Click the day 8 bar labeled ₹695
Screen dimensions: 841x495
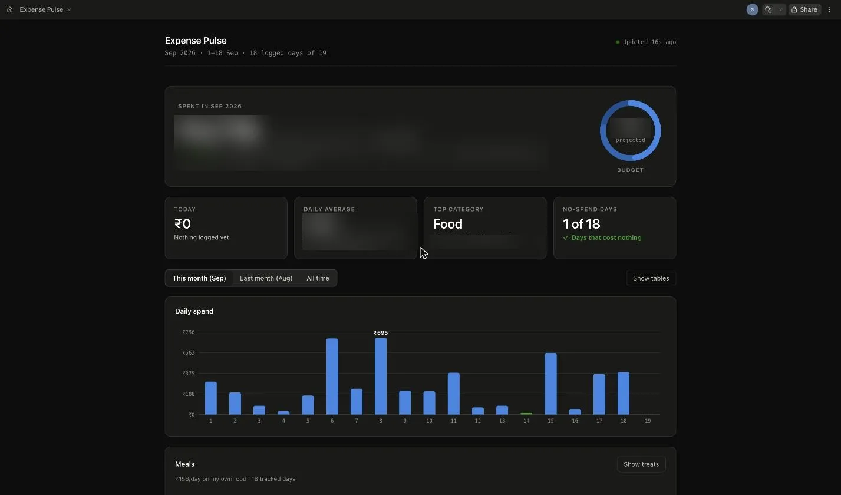(381, 376)
